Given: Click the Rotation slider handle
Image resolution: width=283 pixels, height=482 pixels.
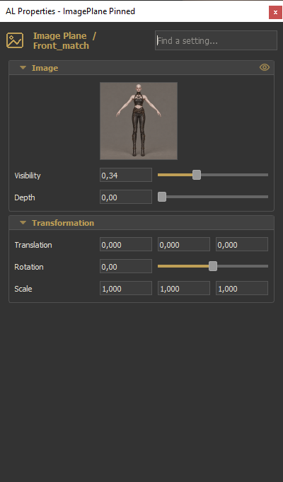Looking at the screenshot, I should tap(213, 266).
